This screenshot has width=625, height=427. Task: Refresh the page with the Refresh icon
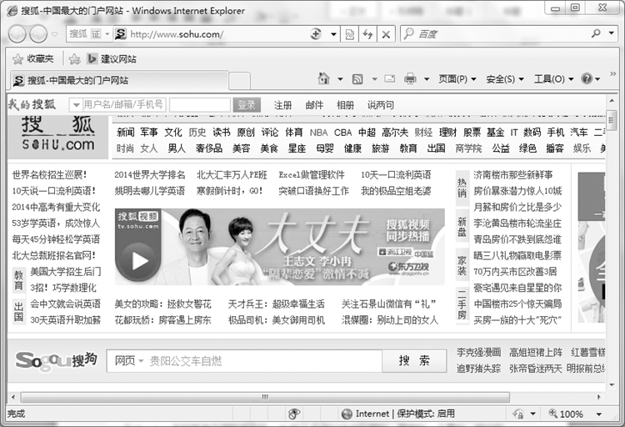367,34
